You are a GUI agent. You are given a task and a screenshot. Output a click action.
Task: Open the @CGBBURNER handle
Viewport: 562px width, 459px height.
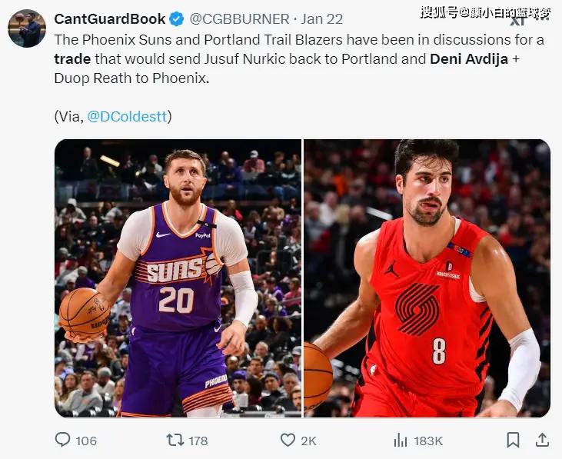tap(239, 19)
